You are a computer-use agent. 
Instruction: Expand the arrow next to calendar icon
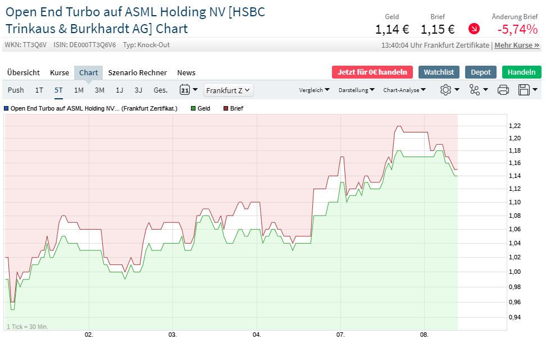(195, 90)
